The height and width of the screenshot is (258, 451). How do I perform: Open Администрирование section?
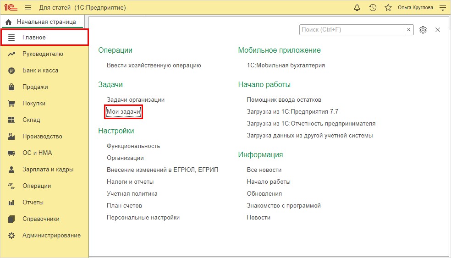click(x=51, y=235)
